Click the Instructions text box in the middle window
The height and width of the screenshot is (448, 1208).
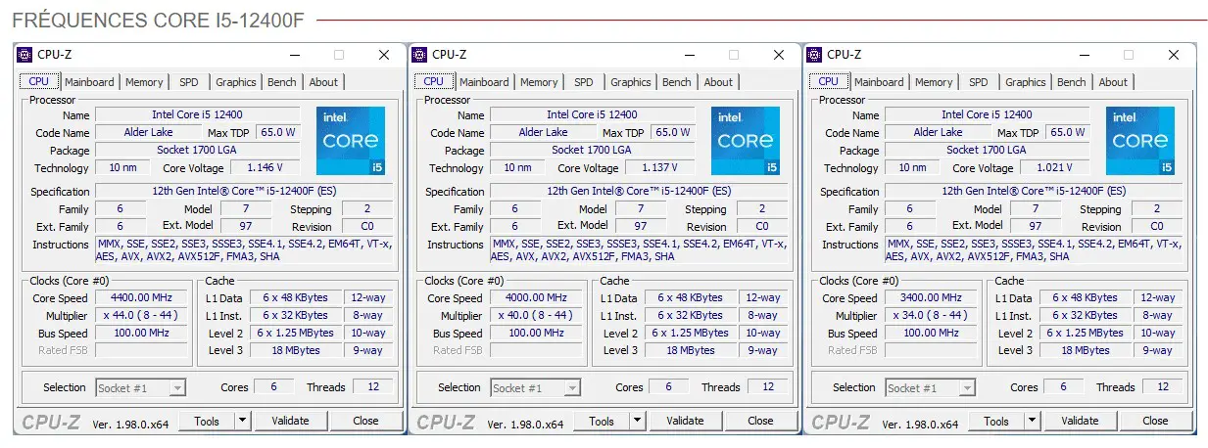pyautogui.click(x=639, y=250)
